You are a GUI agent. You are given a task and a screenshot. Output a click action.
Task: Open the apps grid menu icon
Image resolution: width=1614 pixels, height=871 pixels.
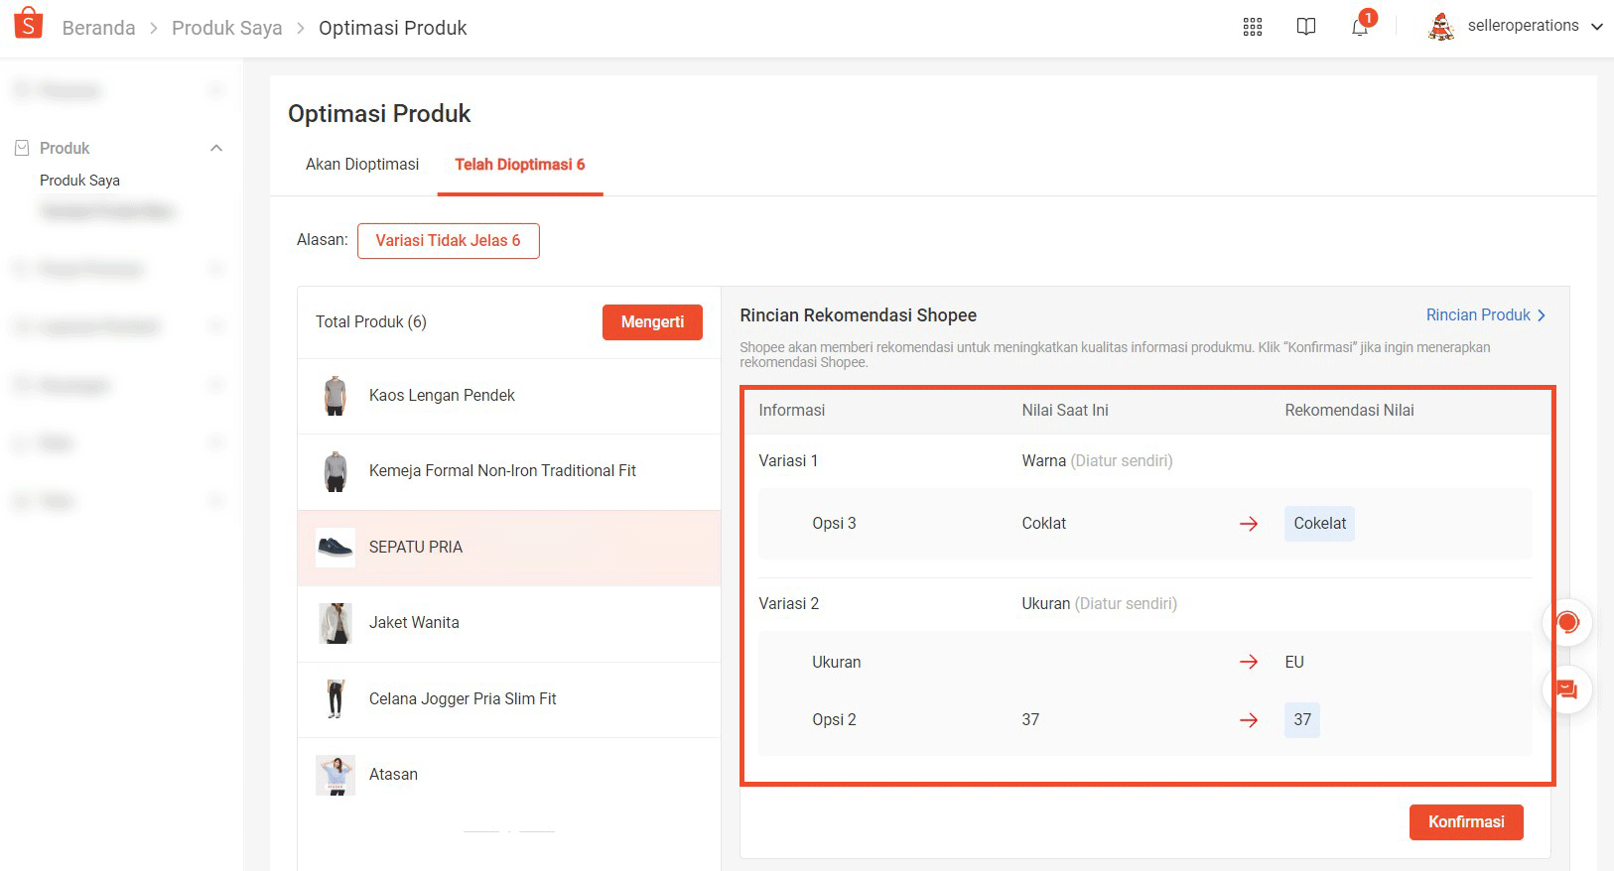point(1252,27)
